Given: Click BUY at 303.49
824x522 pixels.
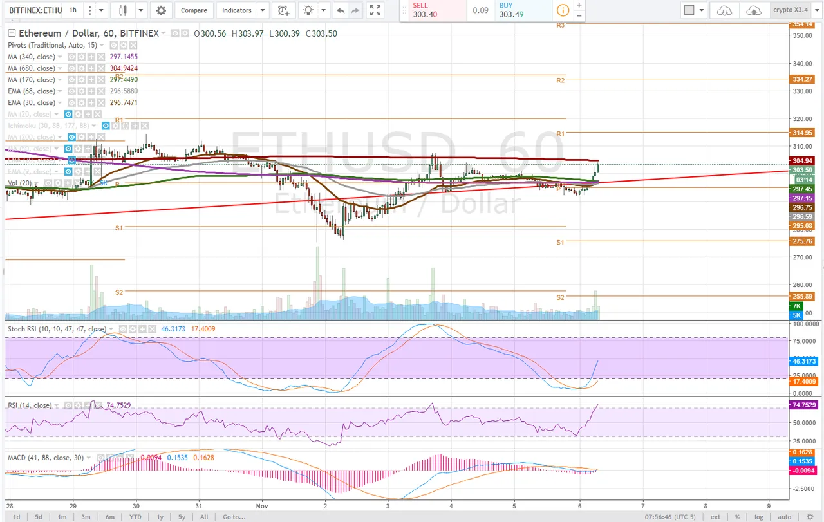Looking at the screenshot, I should (x=522, y=10).
